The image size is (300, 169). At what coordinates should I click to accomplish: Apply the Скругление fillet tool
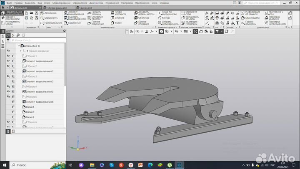(74, 23)
